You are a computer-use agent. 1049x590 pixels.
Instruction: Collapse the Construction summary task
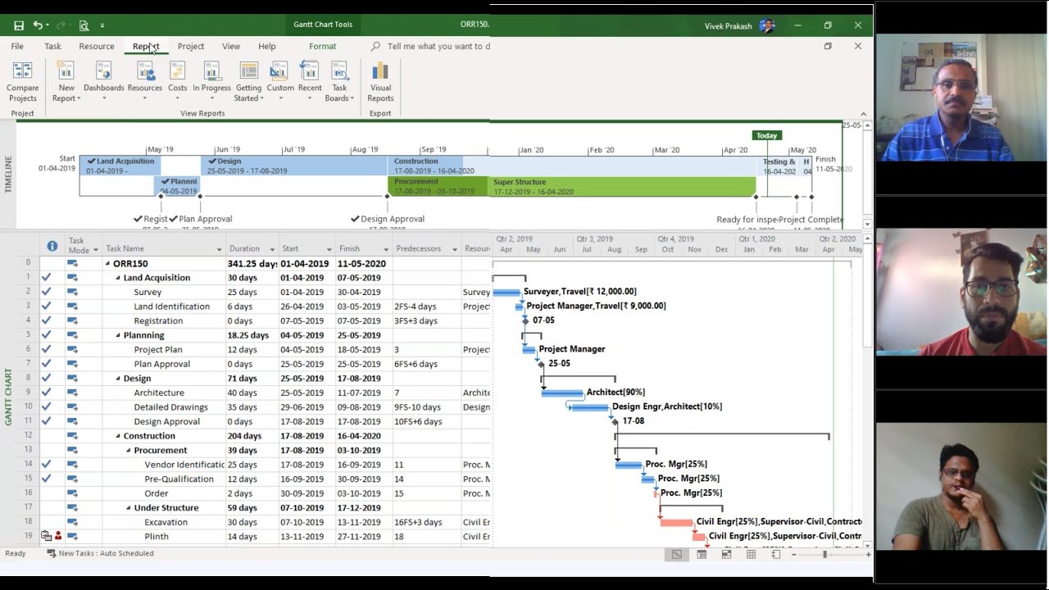point(118,436)
